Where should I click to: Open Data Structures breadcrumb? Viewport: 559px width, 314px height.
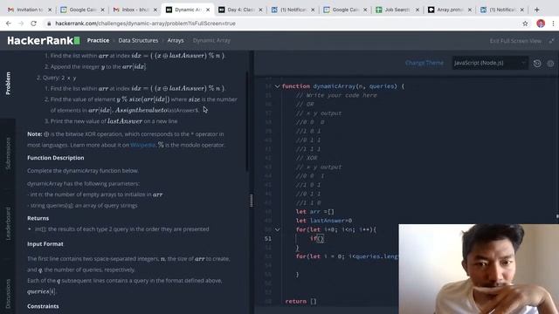[138, 41]
